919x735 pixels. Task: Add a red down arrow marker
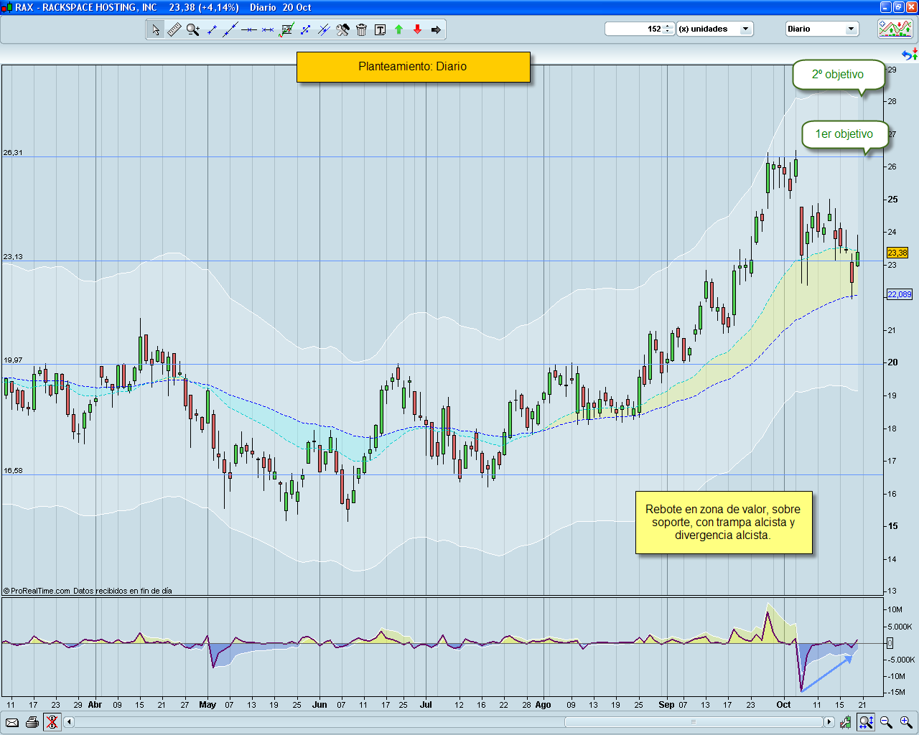(417, 29)
